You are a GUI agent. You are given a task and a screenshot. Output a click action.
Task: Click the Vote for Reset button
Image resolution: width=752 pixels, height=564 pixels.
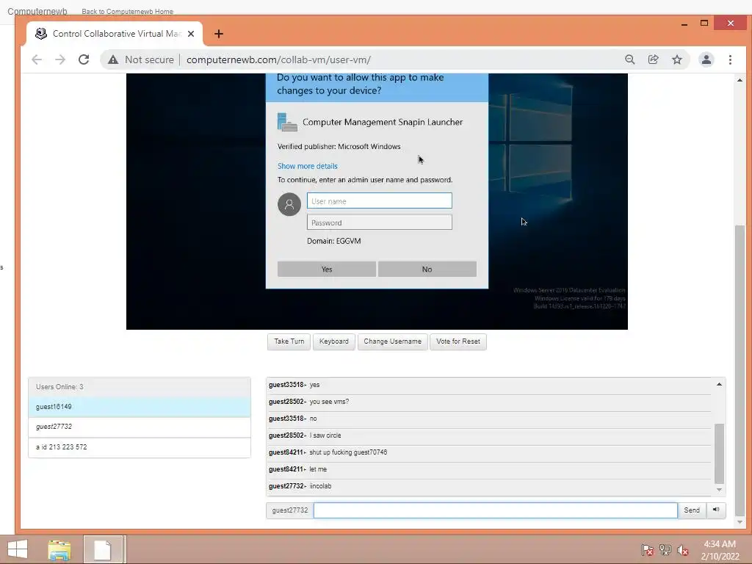pos(458,341)
